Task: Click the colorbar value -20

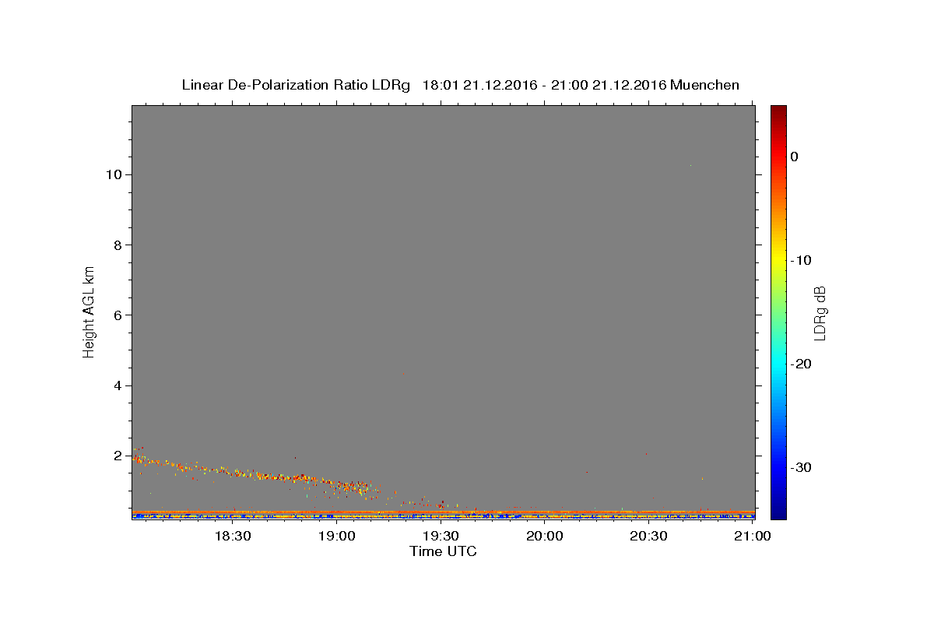Action: tap(801, 364)
